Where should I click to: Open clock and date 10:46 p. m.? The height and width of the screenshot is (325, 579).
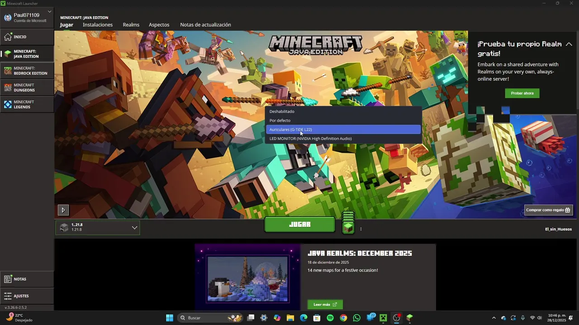point(557,318)
